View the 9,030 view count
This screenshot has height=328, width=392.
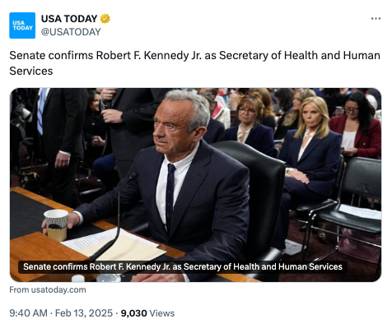coord(133,313)
